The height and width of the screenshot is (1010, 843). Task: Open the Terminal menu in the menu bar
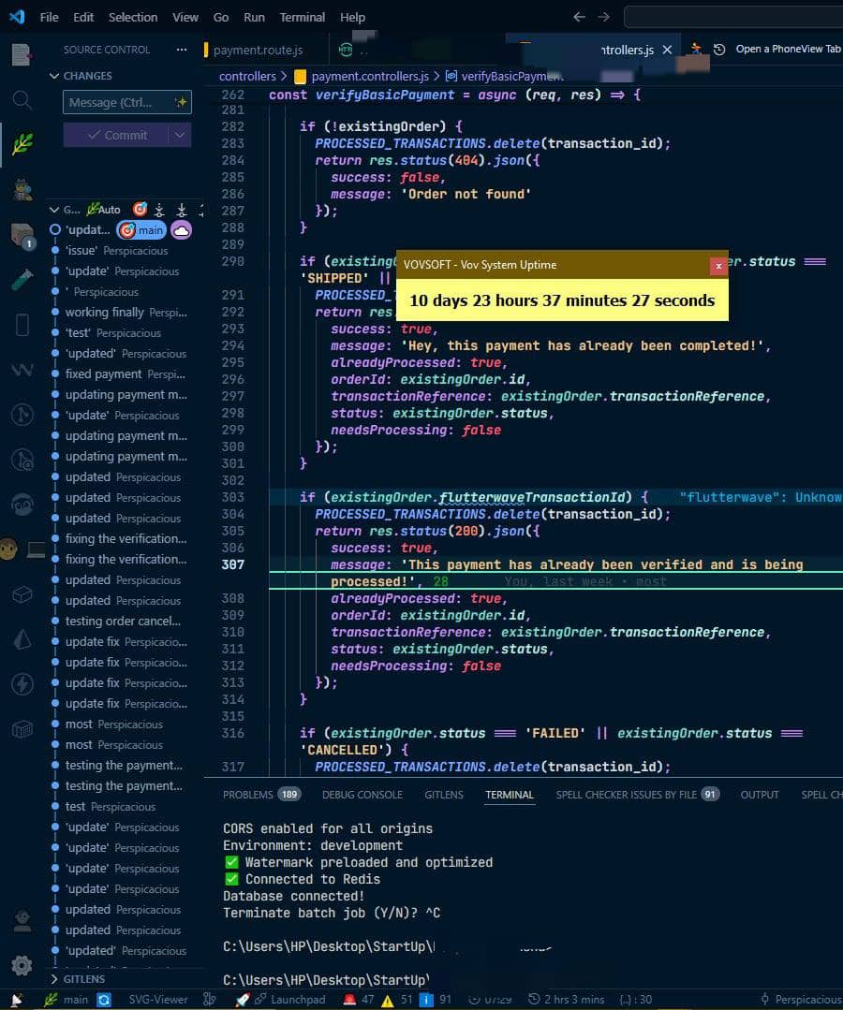click(302, 17)
